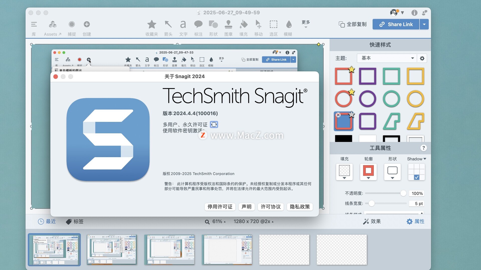
Task: Open the Library (库) sidebar icon
Action: tap(34, 24)
